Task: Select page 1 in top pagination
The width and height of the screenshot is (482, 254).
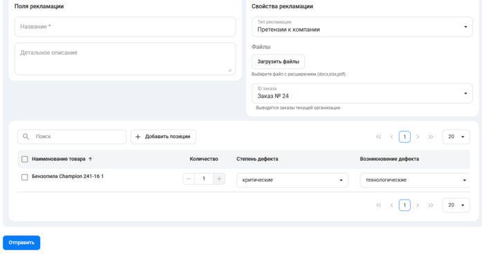Action: click(405, 137)
